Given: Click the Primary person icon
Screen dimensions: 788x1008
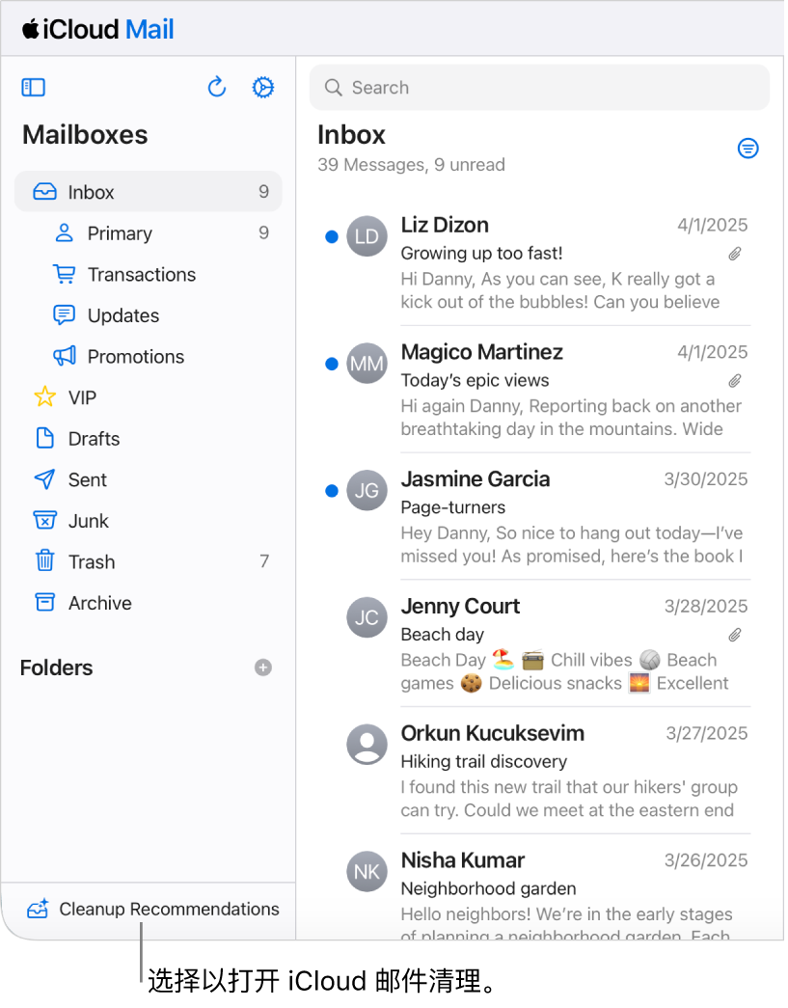Looking at the screenshot, I should 65,232.
